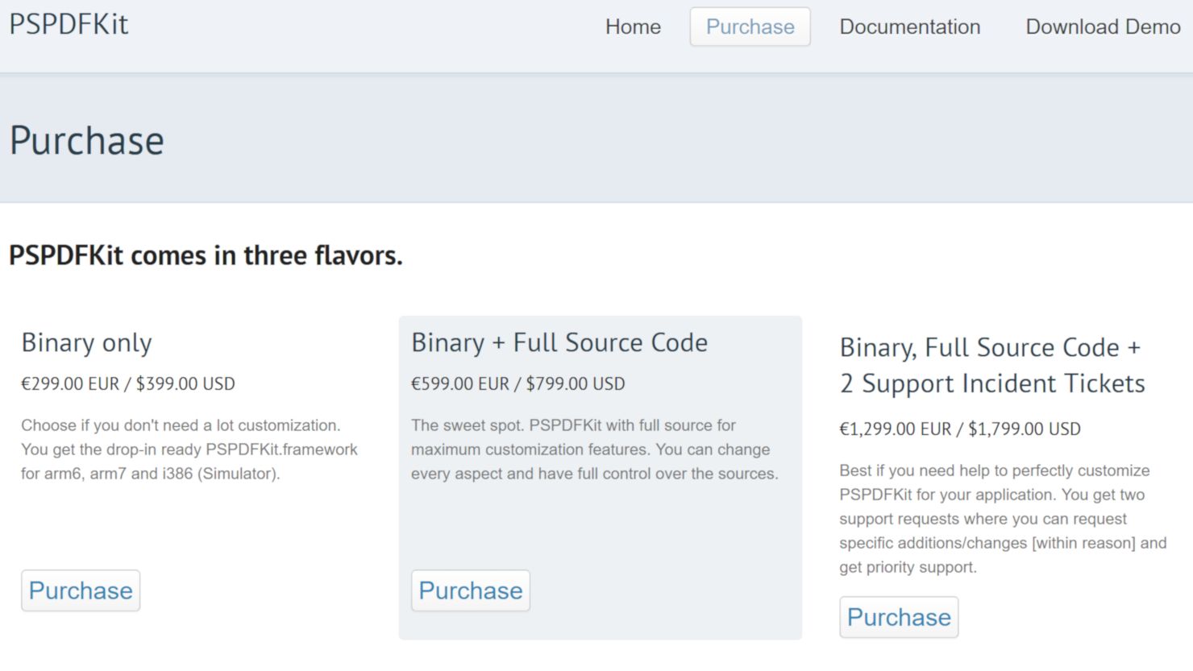This screenshot has width=1193, height=671.
Task: Click the 'Binary only' plan title
Action: pyautogui.click(x=86, y=343)
